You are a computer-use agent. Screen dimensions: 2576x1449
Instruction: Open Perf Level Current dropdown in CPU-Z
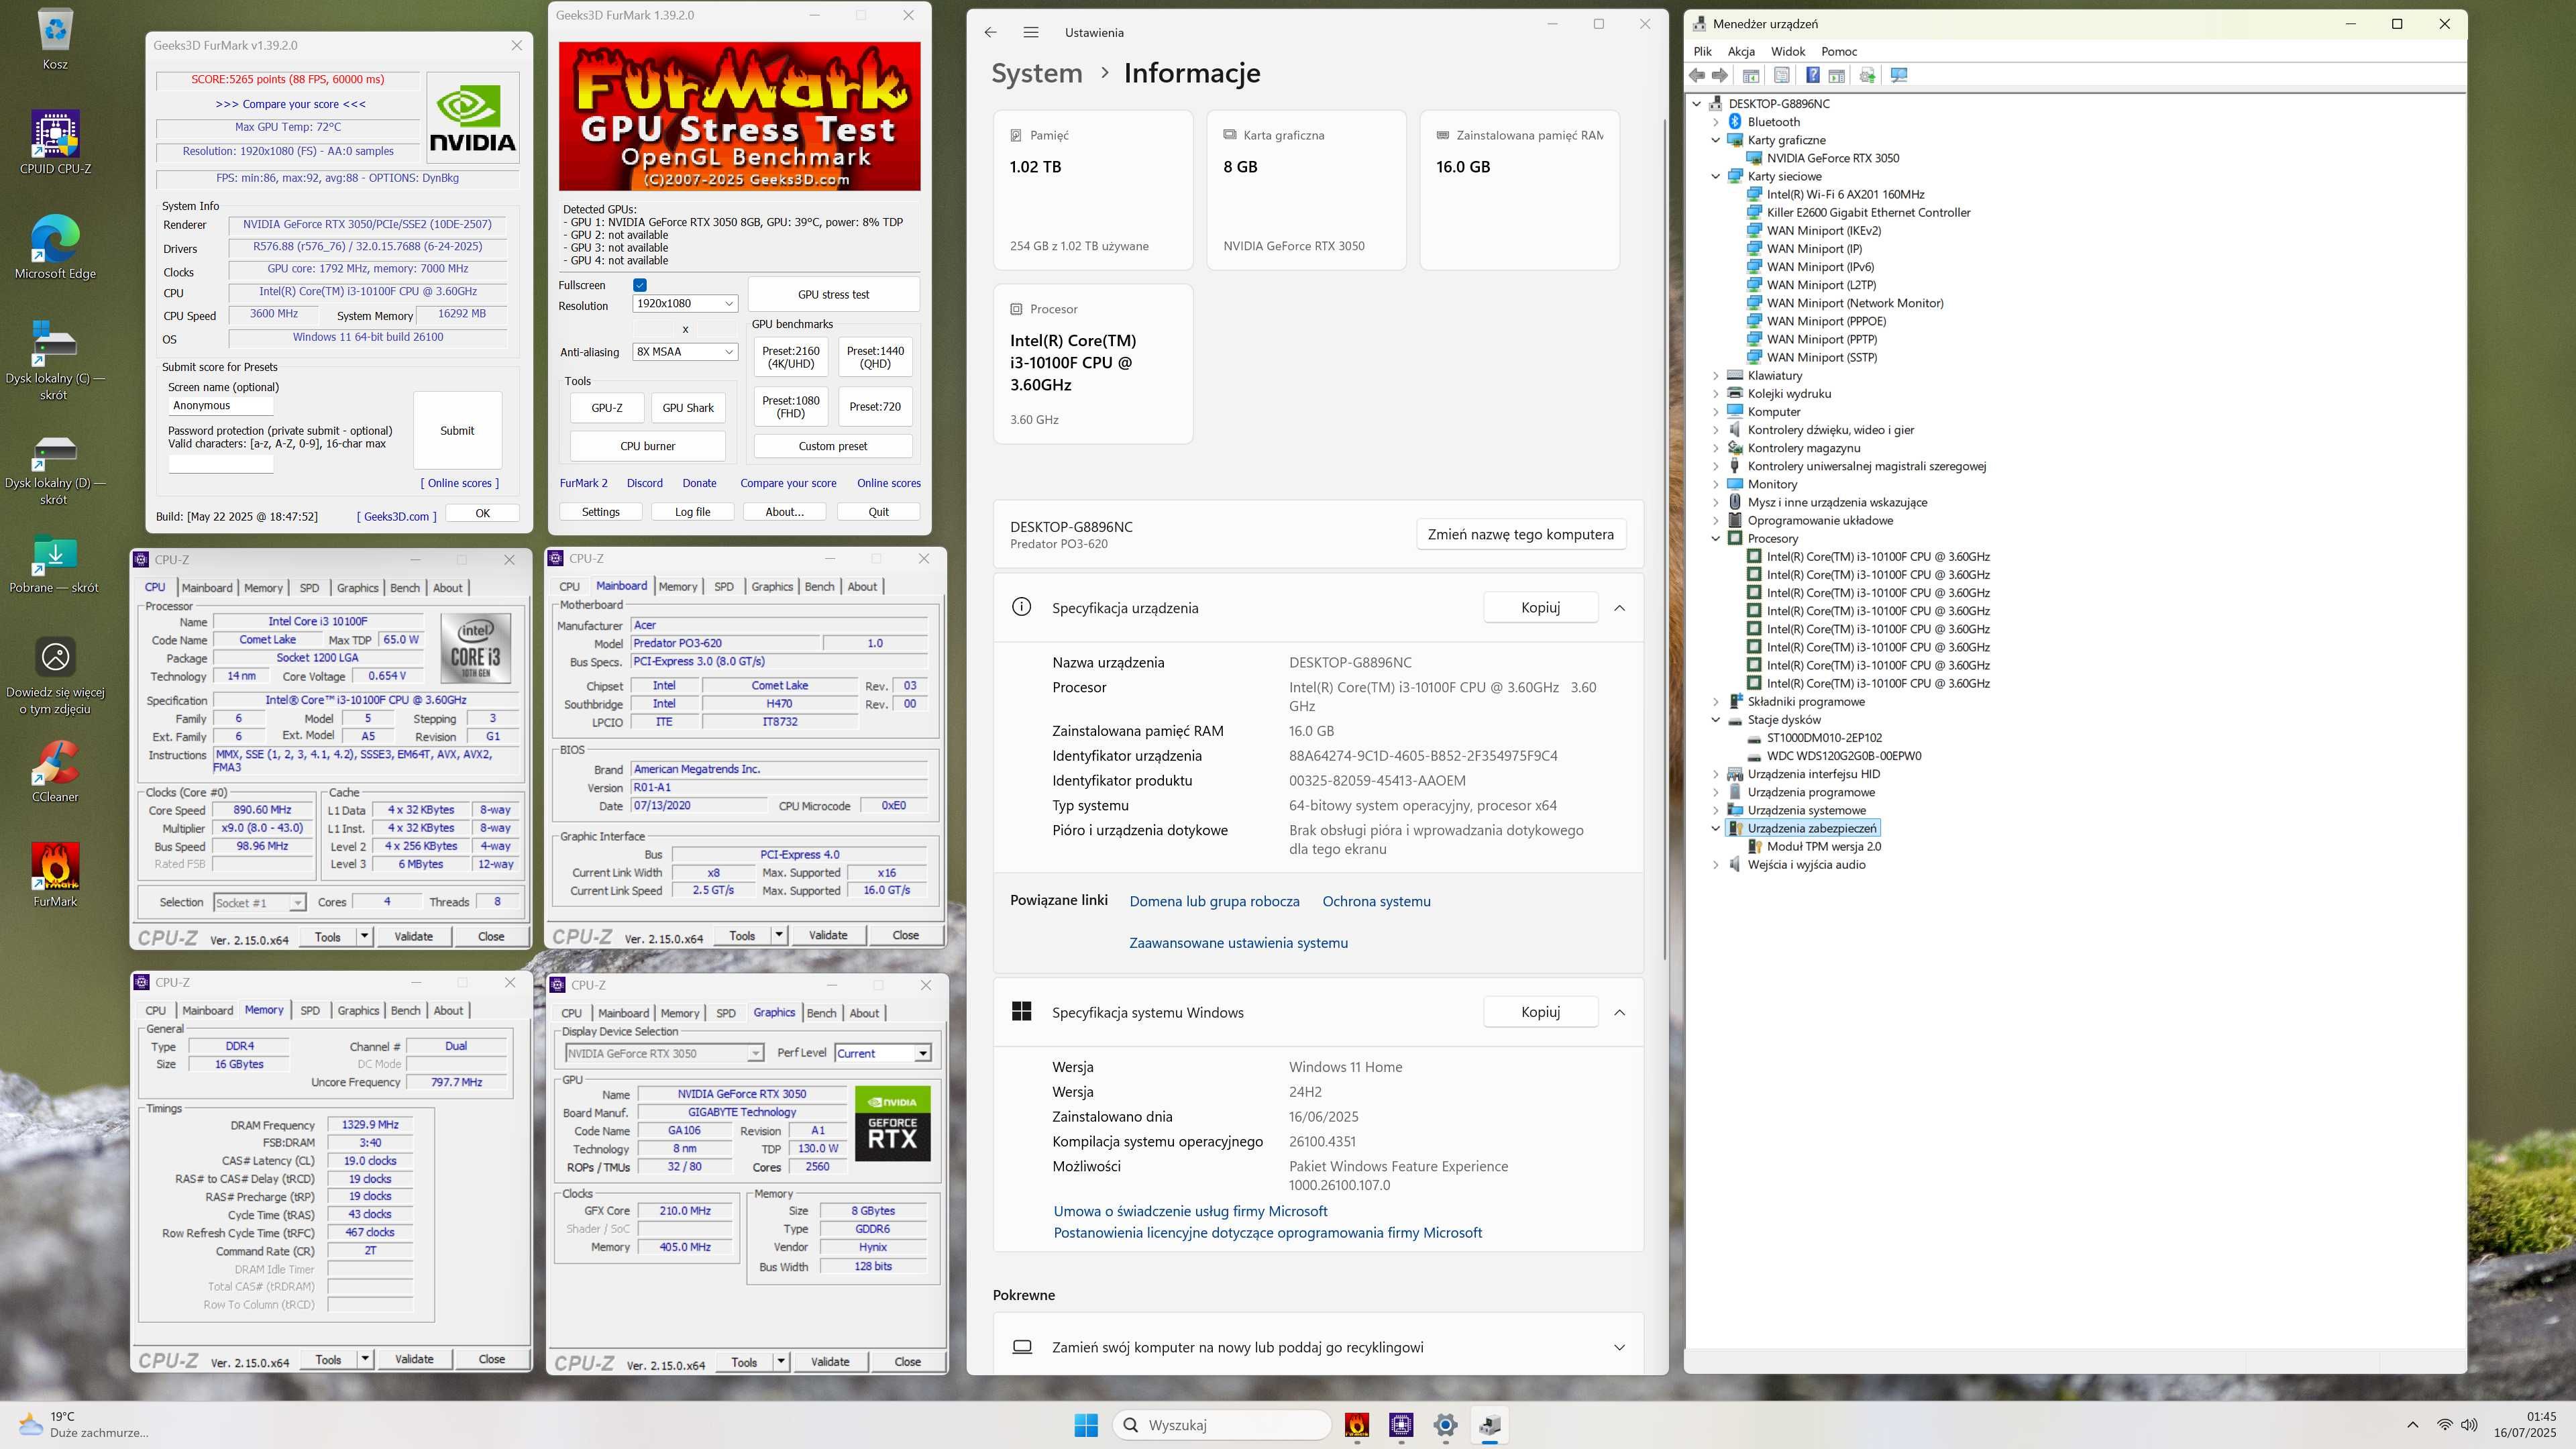883,1053
